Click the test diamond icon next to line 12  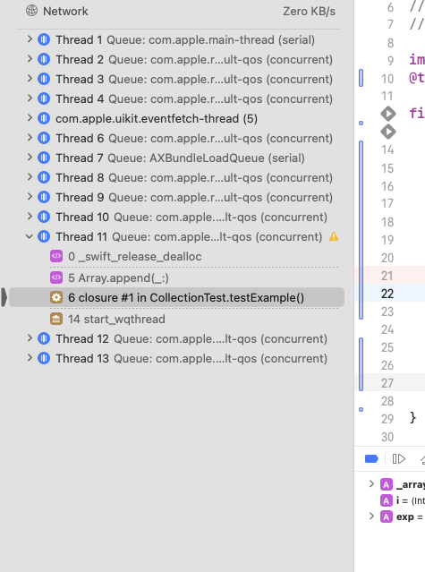[x=388, y=114]
